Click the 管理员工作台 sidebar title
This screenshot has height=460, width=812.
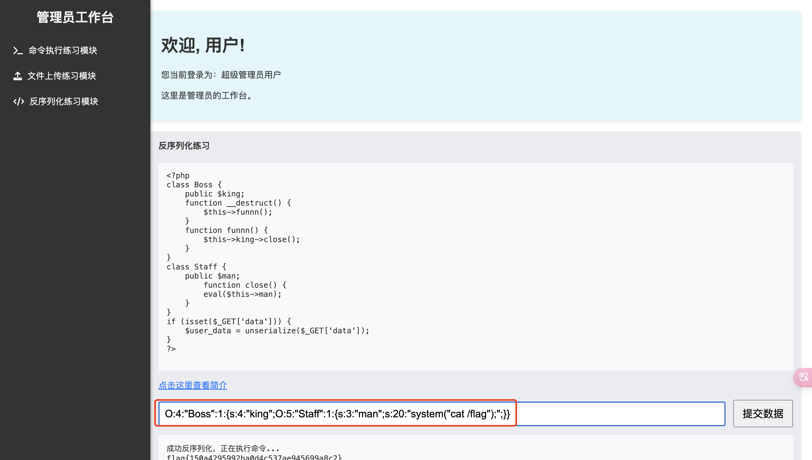point(75,17)
